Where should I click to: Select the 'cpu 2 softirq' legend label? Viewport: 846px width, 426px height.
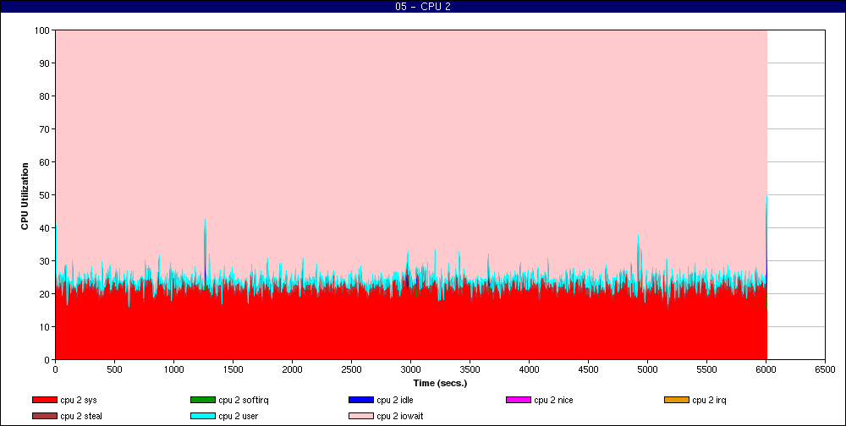pos(244,400)
